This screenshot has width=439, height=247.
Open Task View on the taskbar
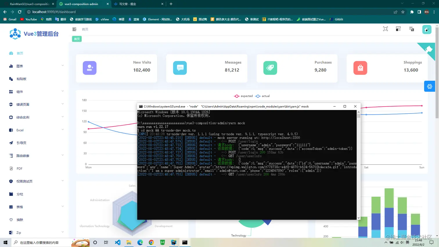click(106, 242)
